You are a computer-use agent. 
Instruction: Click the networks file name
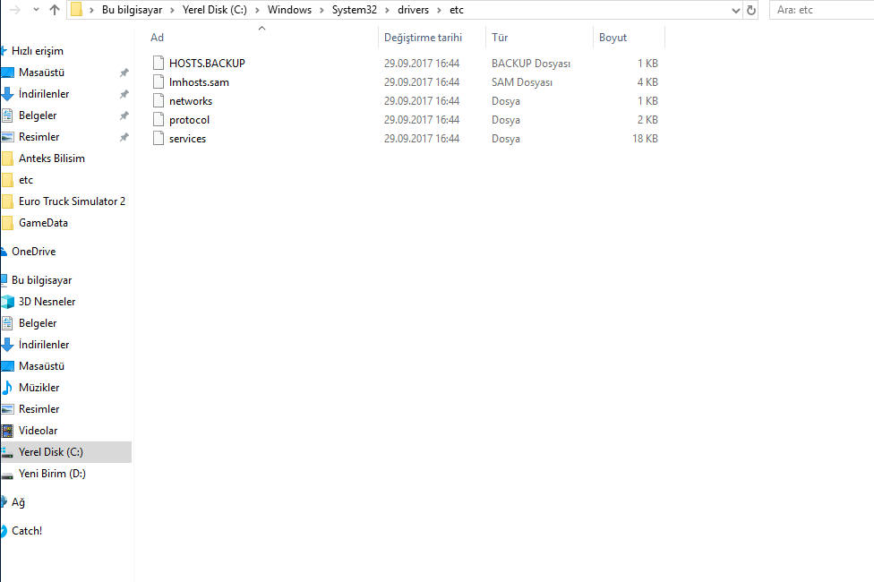coord(191,101)
